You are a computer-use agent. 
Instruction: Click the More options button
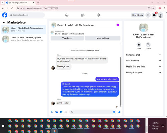pos(103,38)
